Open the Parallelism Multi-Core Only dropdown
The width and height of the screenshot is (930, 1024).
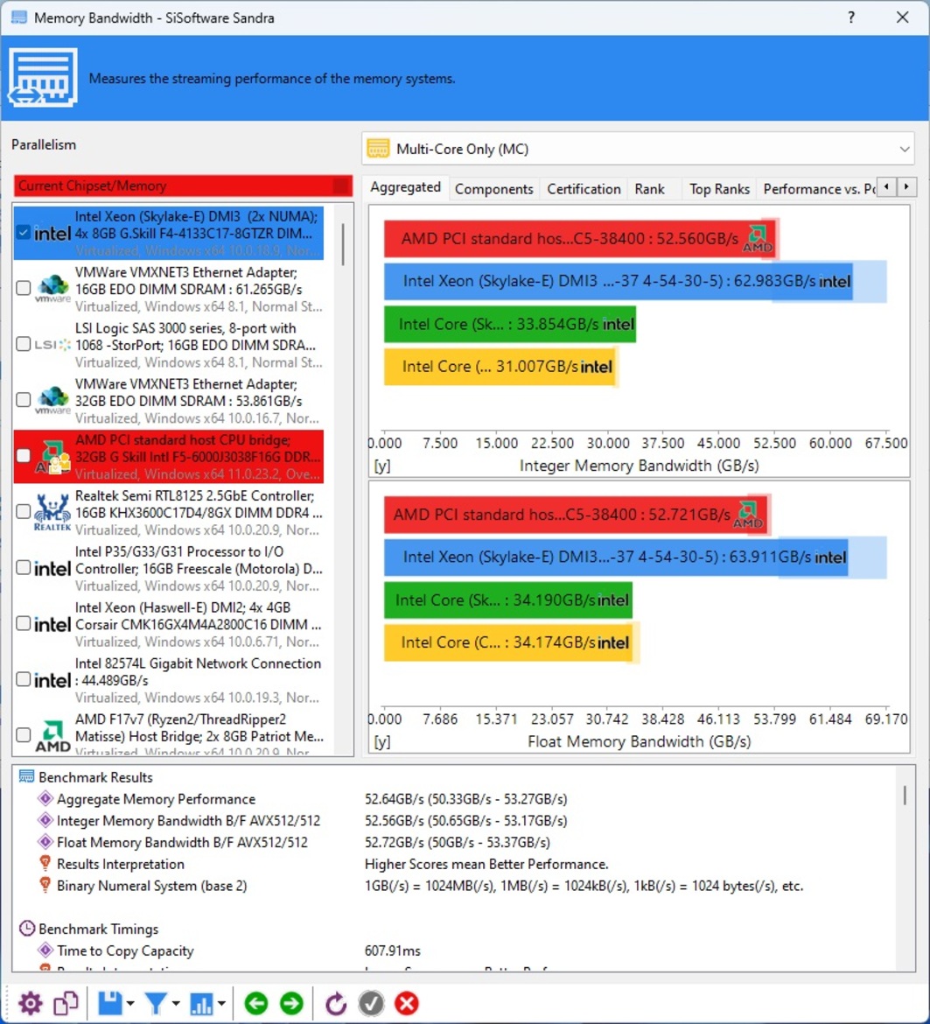[x=638, y=149]
